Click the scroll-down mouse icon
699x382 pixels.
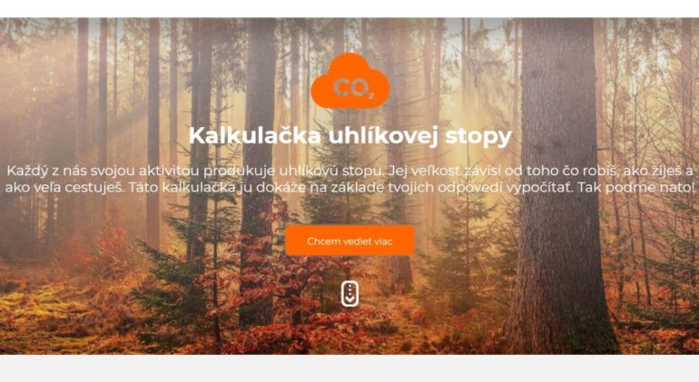pos(349,294)
